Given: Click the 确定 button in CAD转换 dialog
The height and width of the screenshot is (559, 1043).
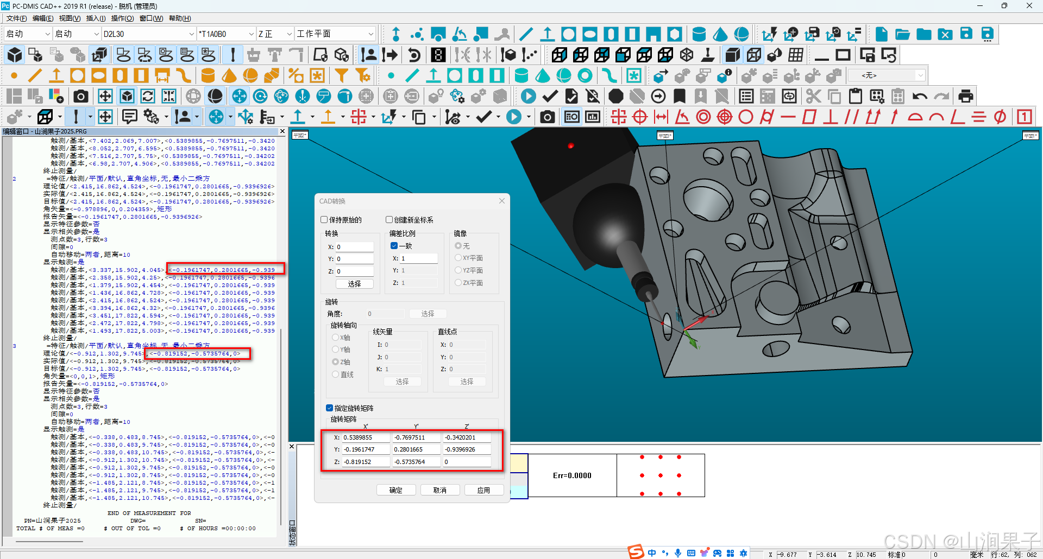Looking at the screenshot, I should pyautogui.click(x=396, y=490).
